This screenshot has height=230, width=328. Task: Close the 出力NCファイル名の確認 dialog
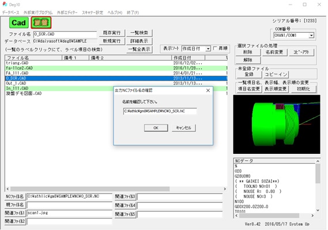tap(208, 91)
